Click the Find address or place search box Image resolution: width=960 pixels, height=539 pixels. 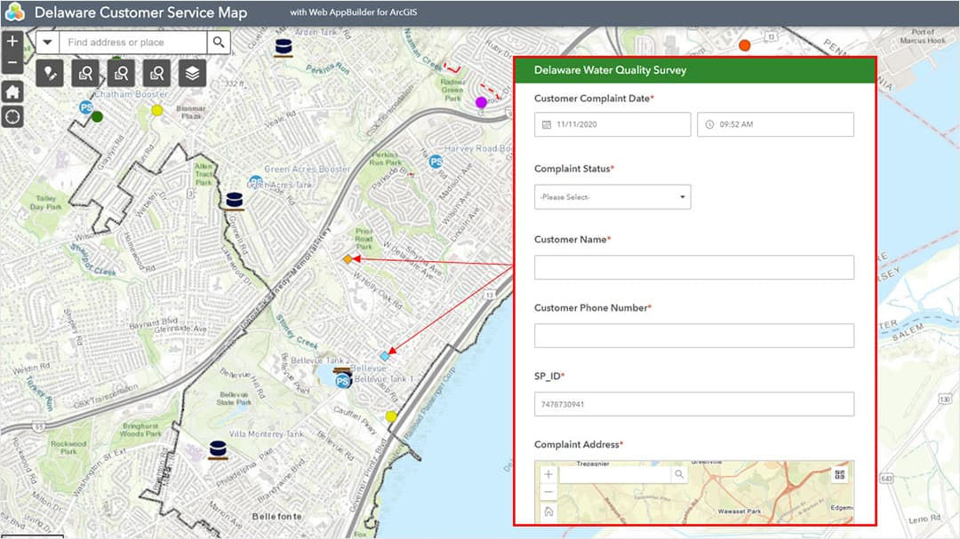[133, 42]
